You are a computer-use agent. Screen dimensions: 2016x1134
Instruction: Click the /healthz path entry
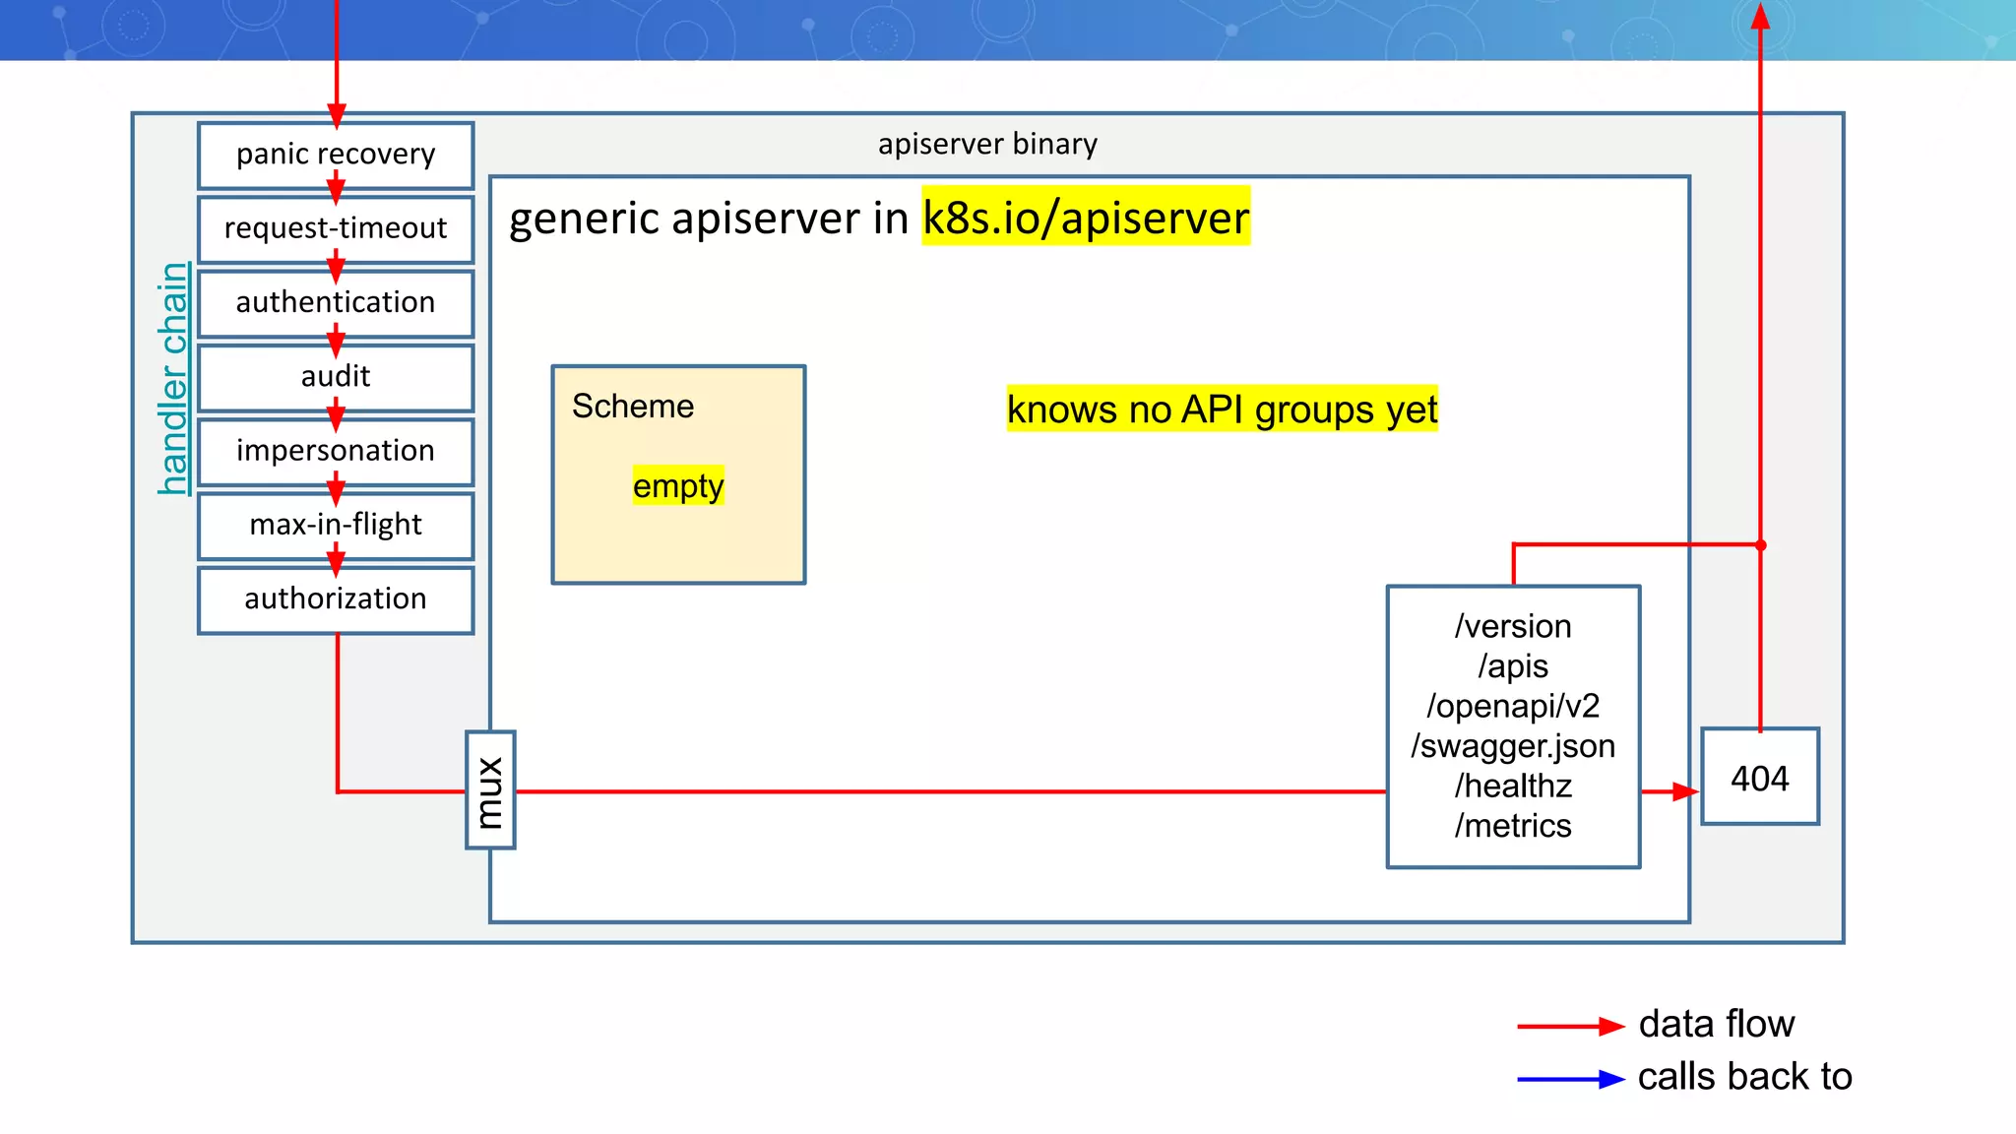(1513, 786)
